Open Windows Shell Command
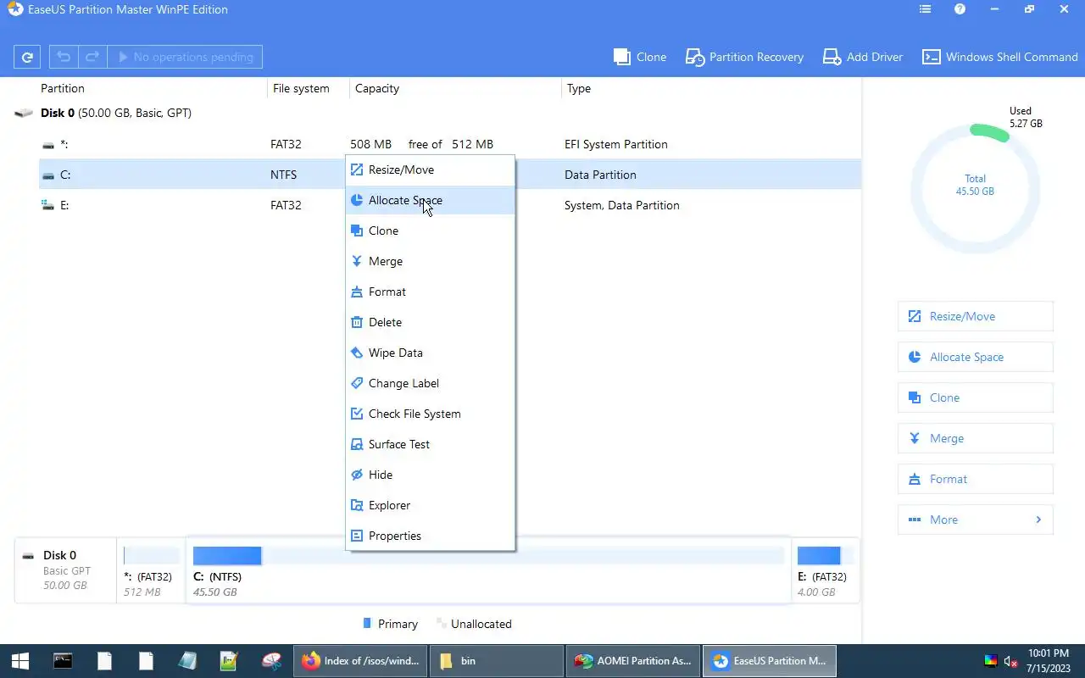 tap(1000, 57)
